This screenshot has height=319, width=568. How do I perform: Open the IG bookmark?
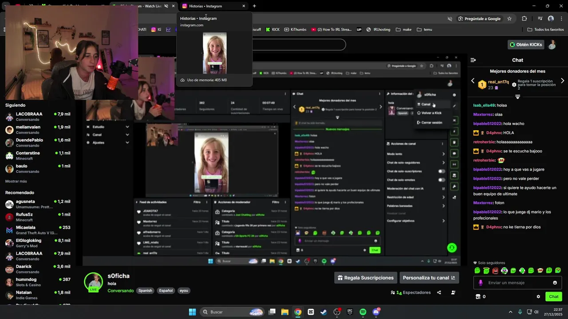(x=156, y=30)
